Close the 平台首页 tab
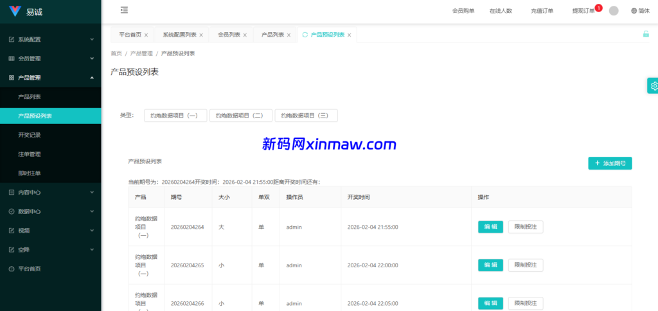658x311 pixels. pos(146,35)
